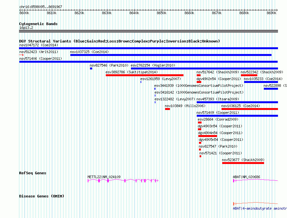Viewport: 287px width, 218px height.
Task: Click the METTL22 magenta gene model
Action: [x=123, y=181]
